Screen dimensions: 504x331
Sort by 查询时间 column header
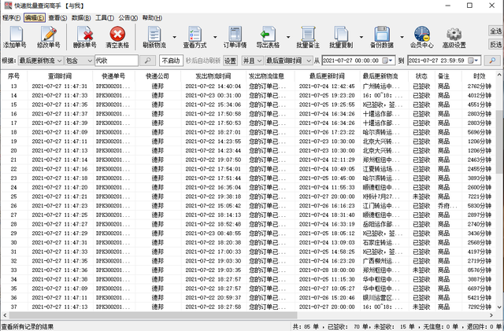pos(60,76)
